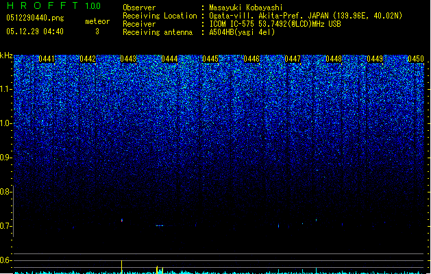431x274 pixels.
Task: Click the red meteor echo near 0443
Action: (x=122, y=220)
